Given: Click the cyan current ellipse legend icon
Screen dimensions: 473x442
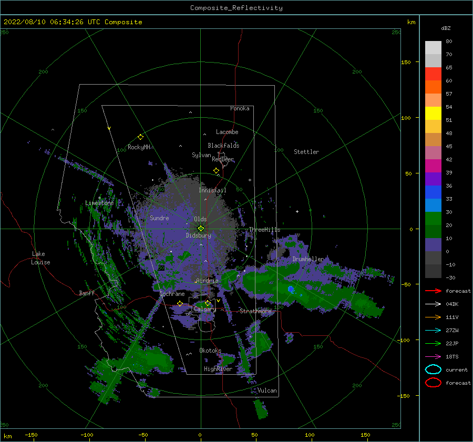Looking at the screenshot, I should [433, 369].
